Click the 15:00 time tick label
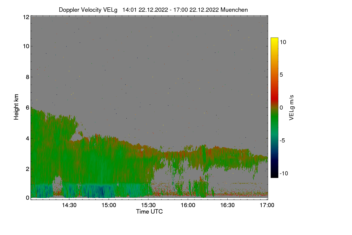 point(109,205)
